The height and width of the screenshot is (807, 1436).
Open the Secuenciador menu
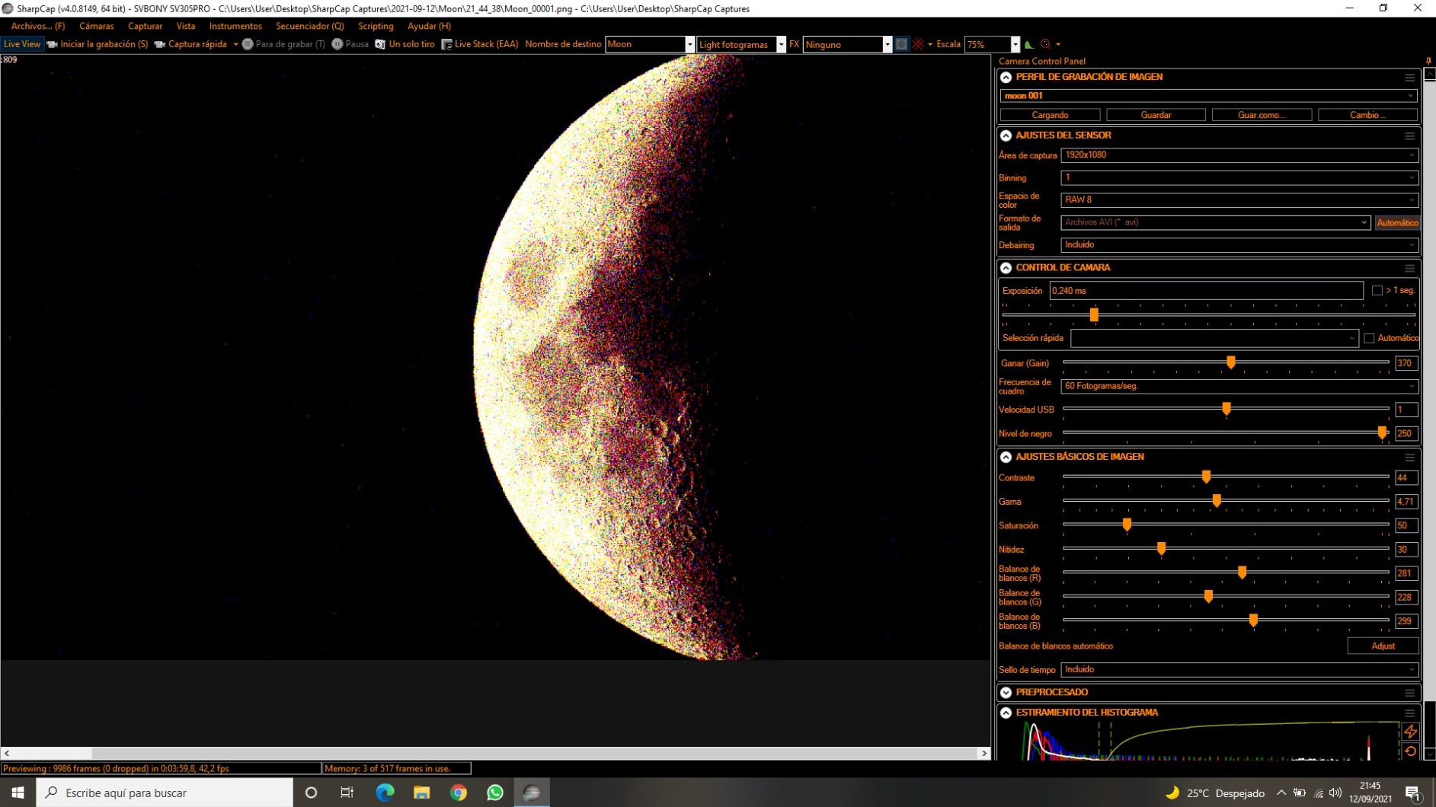[309, 26]
